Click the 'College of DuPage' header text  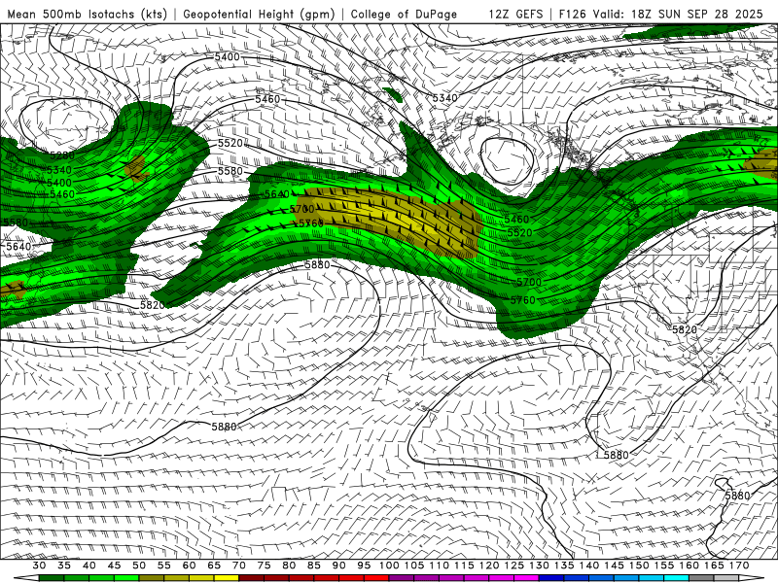tap(404, 14)
